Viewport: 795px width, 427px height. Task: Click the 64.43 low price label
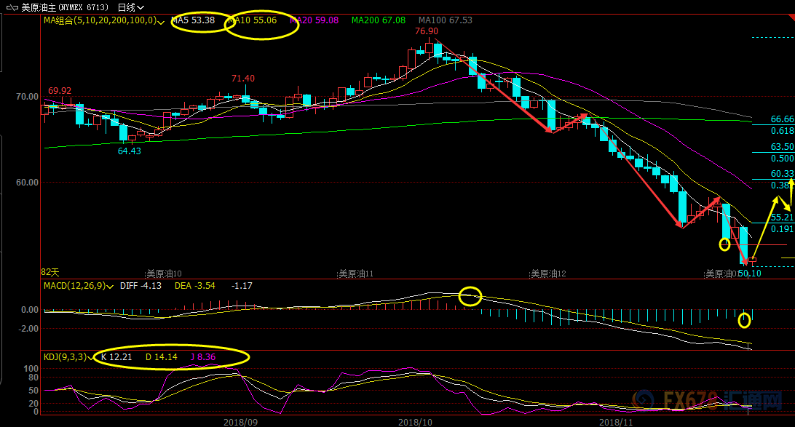point(130,151)
